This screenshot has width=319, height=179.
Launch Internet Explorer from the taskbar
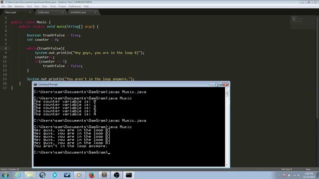tap(18, 175)
